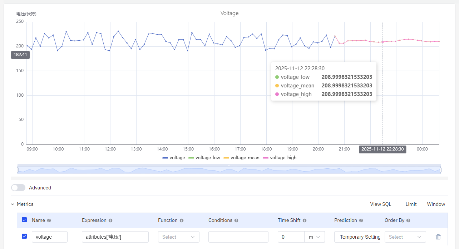Uncheck the select-all checkbox in table header
Viewport: 459px width, 249px height.
[x=24, y=220]
